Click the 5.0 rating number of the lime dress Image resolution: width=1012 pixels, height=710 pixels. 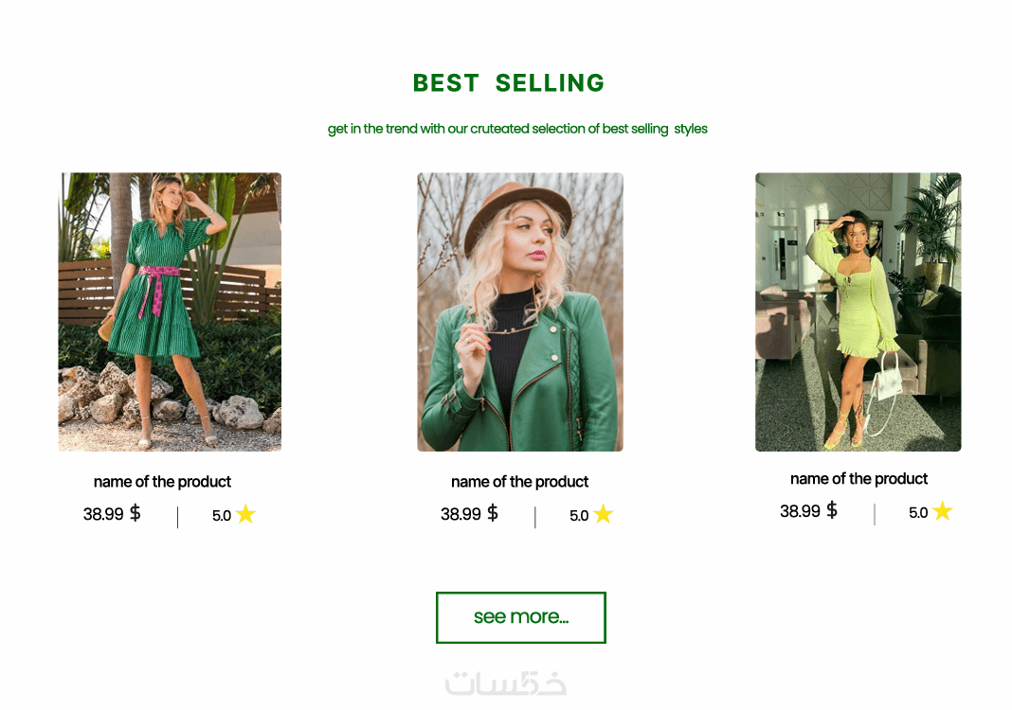point(918,513)
